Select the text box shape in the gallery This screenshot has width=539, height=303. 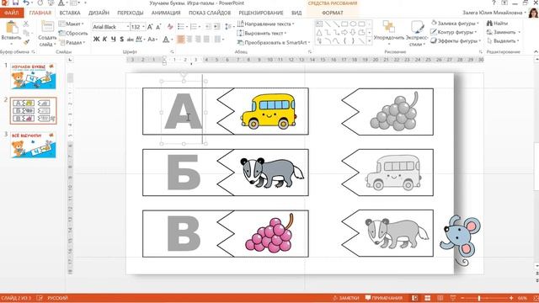tap(319, 24)
